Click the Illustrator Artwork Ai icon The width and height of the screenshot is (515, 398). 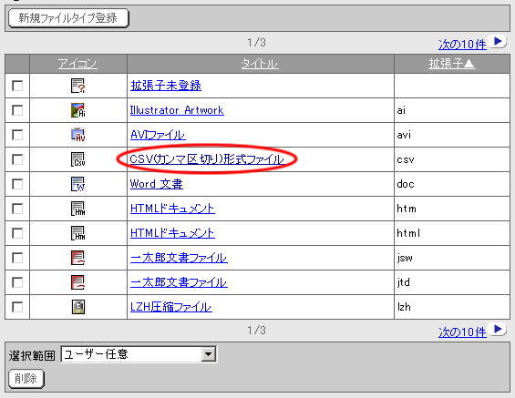[x=78, y=110]
